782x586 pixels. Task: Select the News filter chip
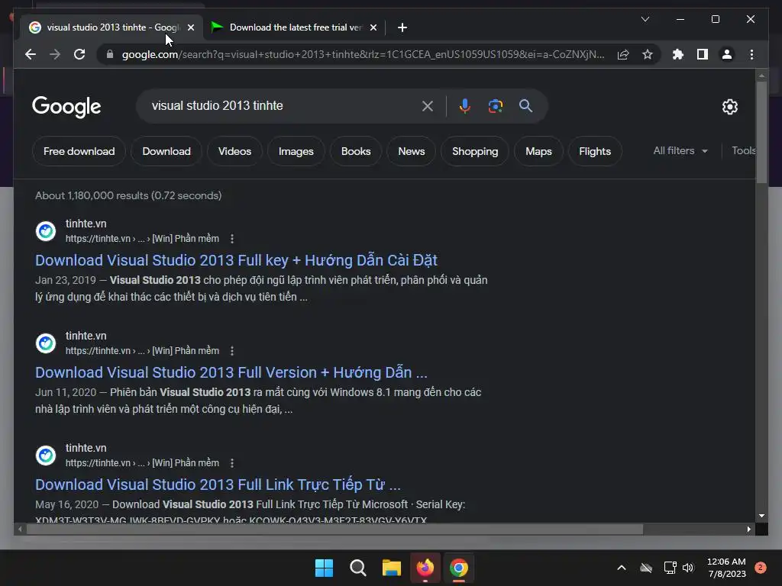(411, 151)
